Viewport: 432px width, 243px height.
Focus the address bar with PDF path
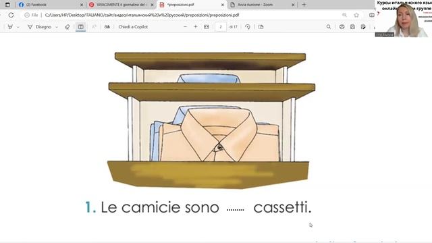coord(142,15)
